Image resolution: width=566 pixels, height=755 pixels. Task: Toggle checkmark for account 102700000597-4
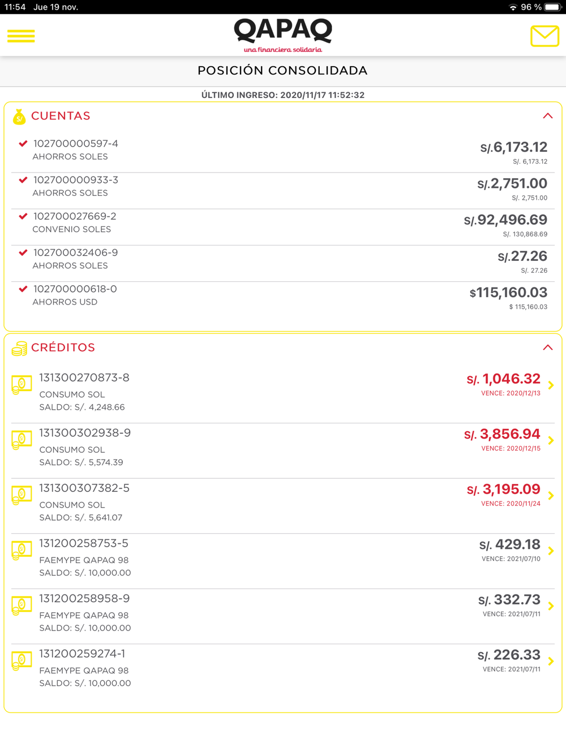tap(23, 144)
